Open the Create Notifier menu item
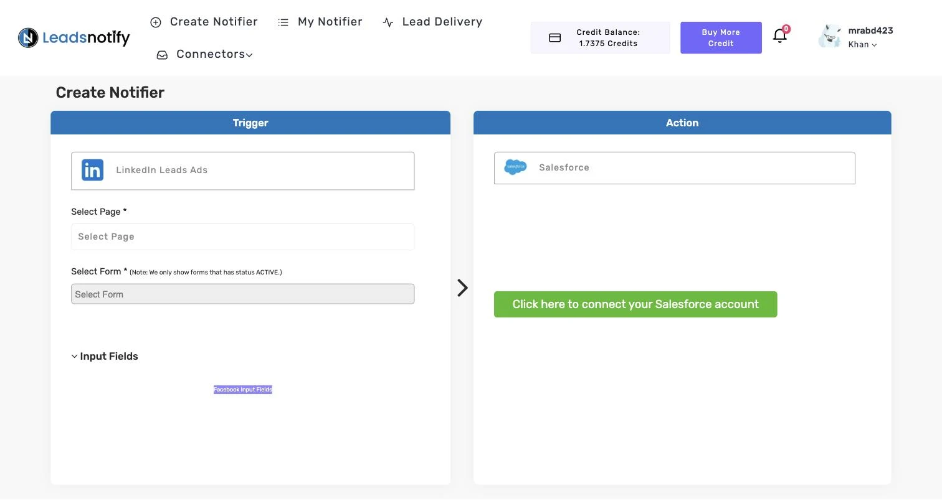The width and height of the screenshot is (942, 501). (204, 22)
